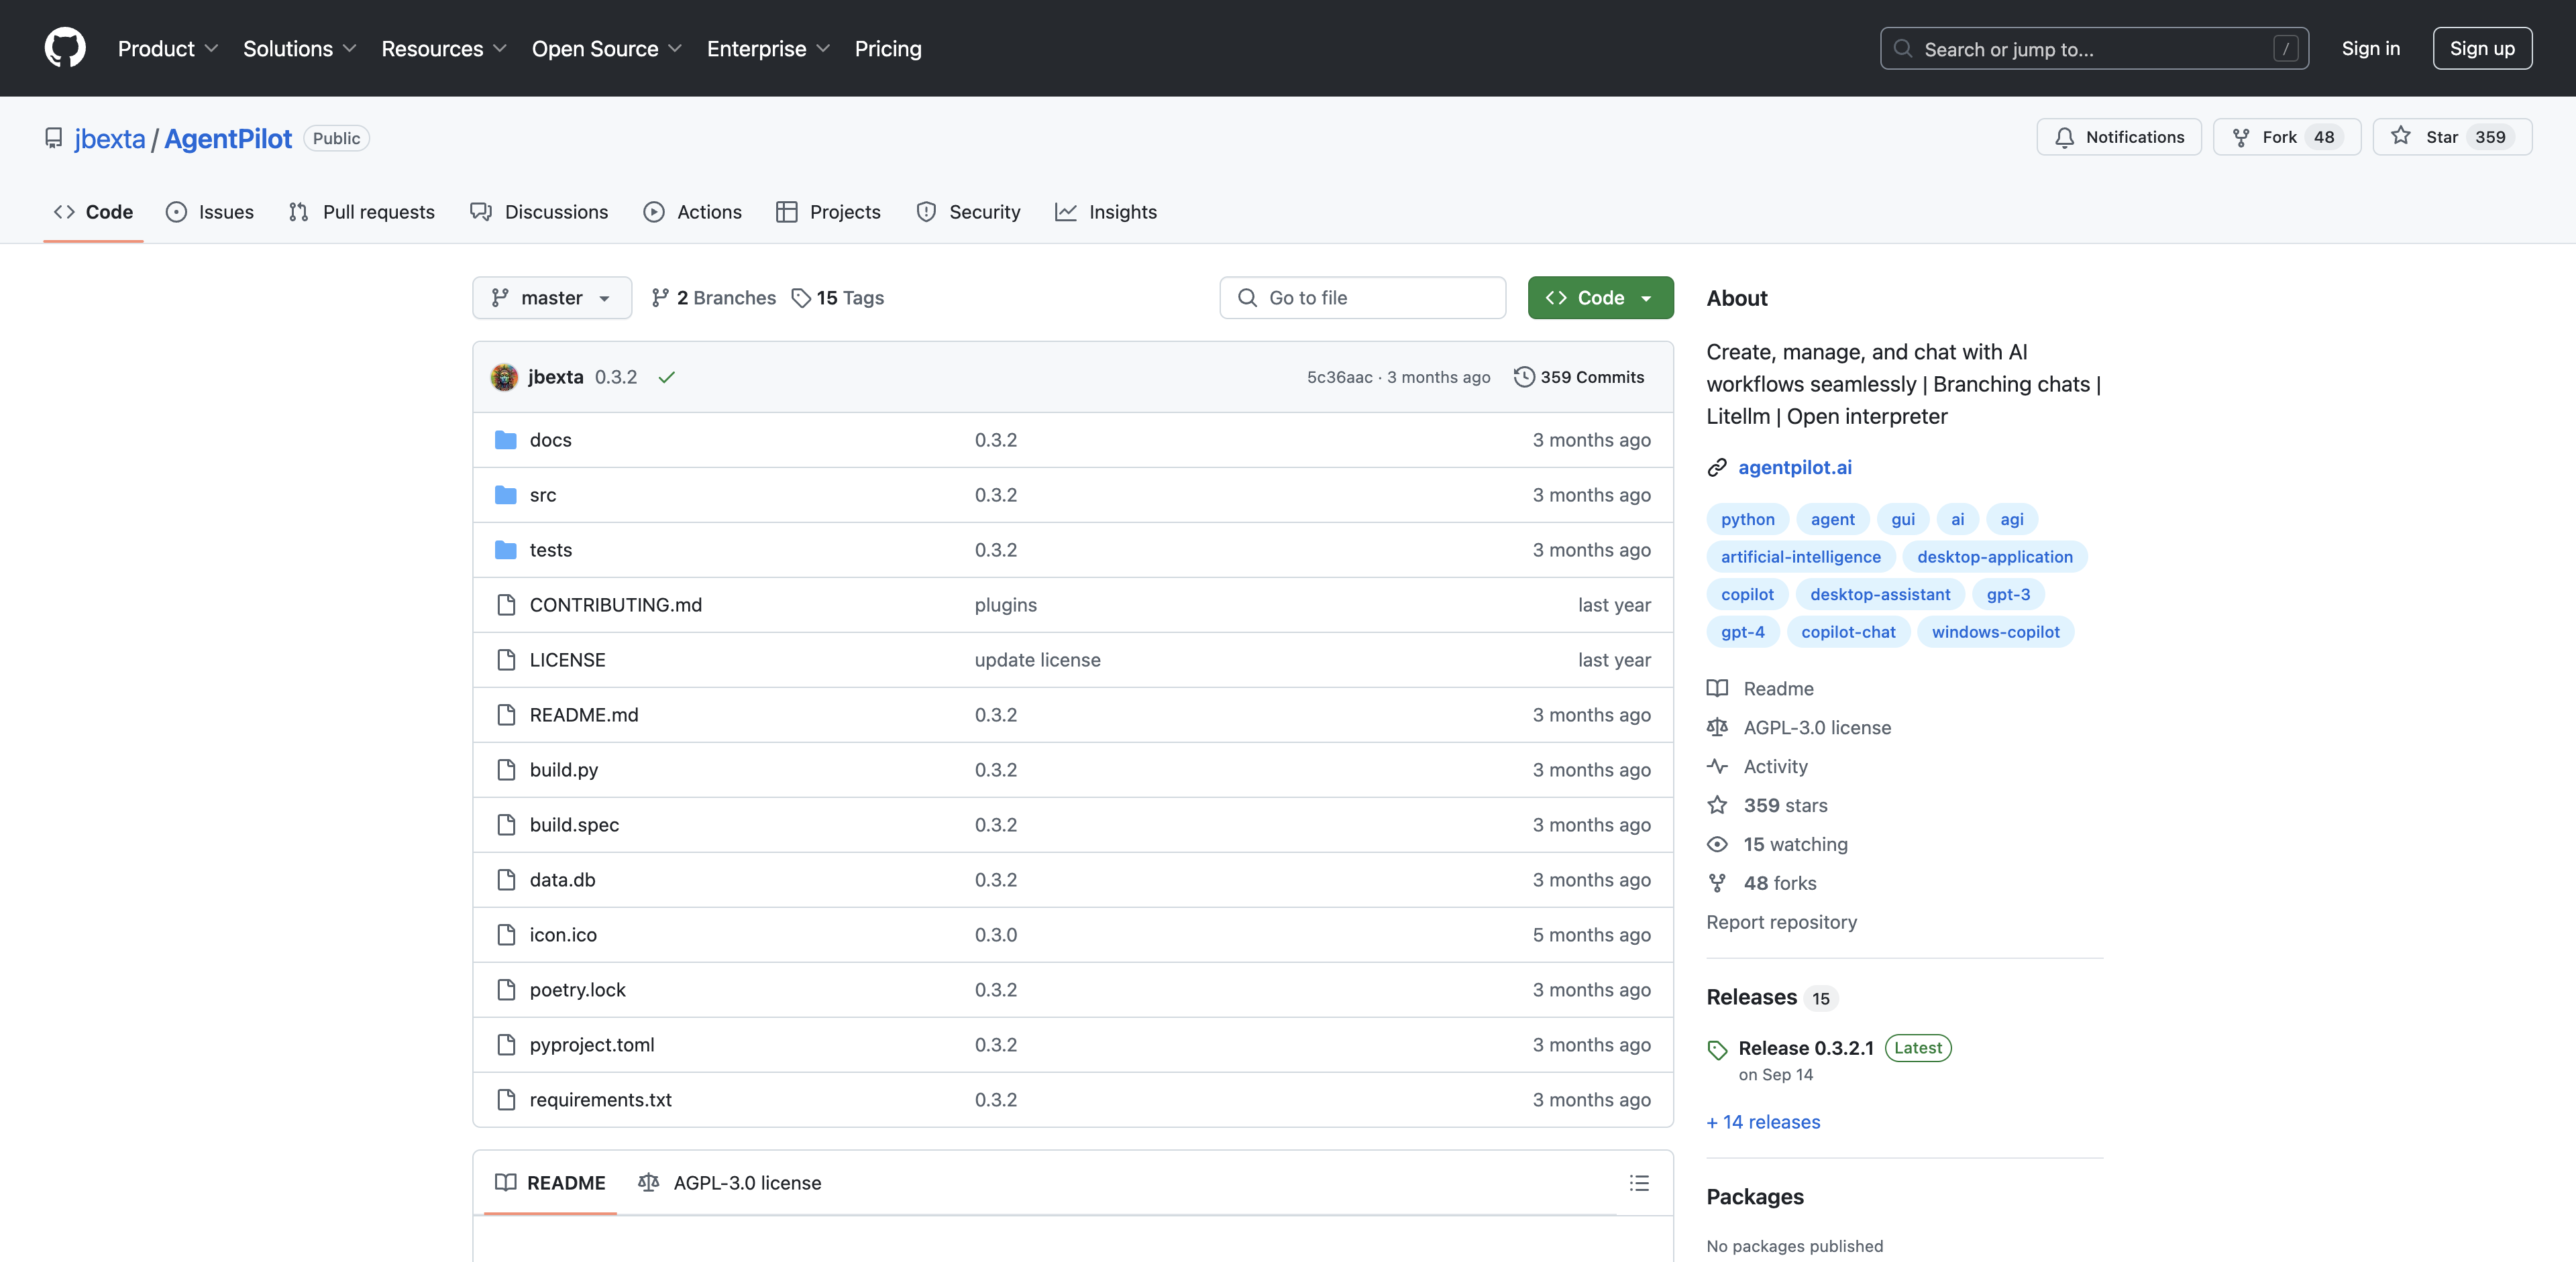Expand the Enterprise menu
The width and height of the screenshot is (2576, 1262).
(768, 49)
